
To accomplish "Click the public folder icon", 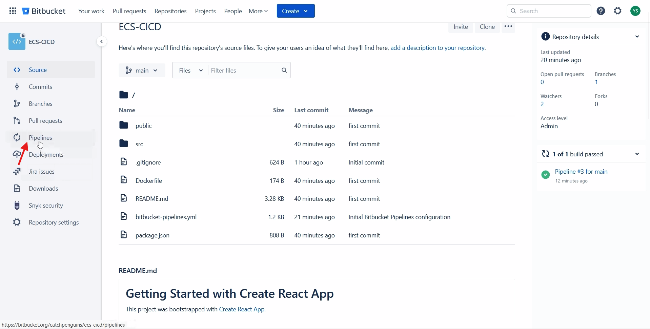I will [x=124, y=125].
